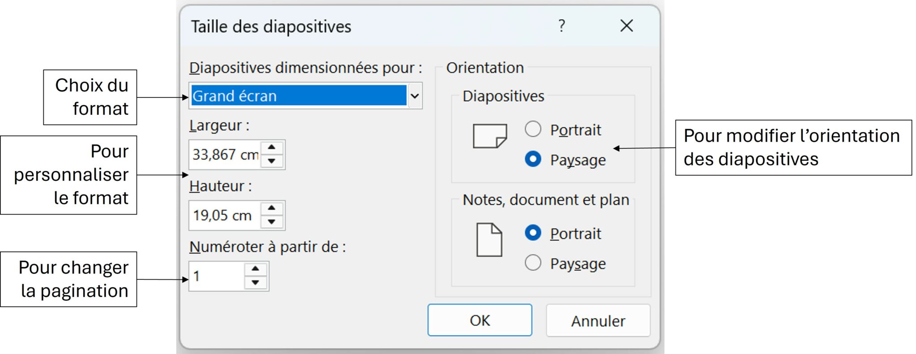
Task: Confirm slide size settings with OK
Action: (480, 320)
